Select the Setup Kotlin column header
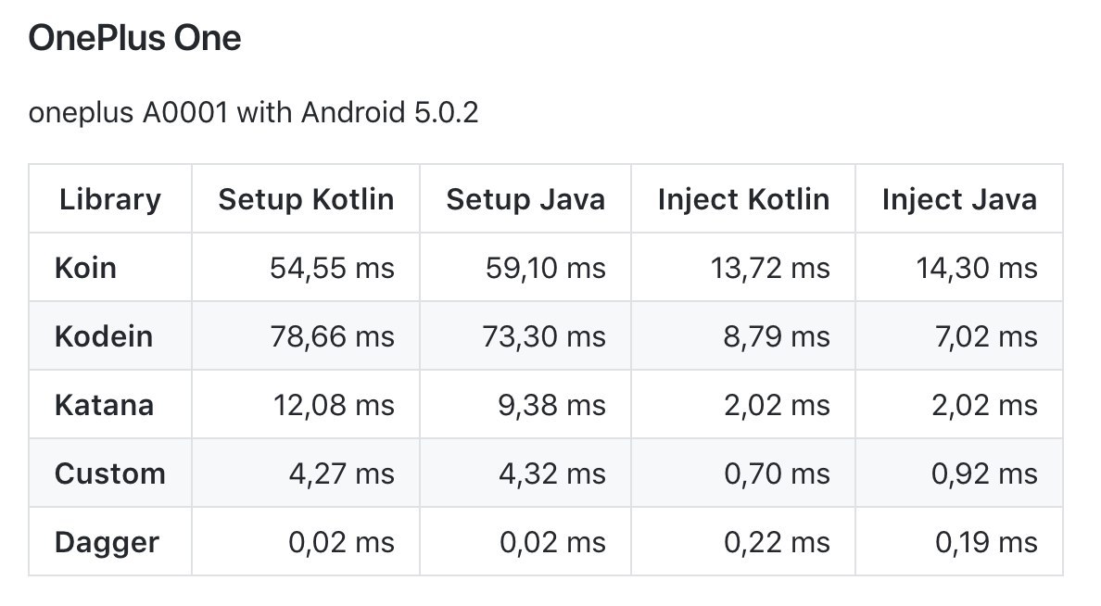Viewport: 1101px width, 606px height. (306, 199)
